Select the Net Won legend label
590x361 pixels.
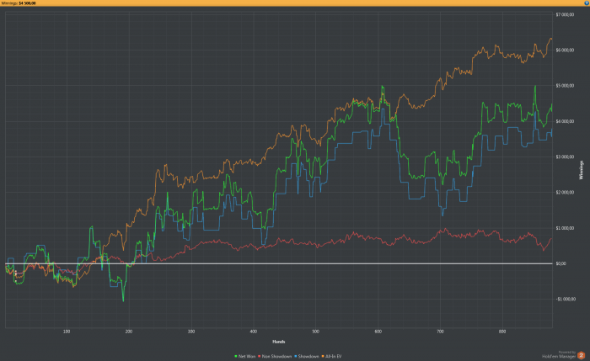tap(247, 356)
